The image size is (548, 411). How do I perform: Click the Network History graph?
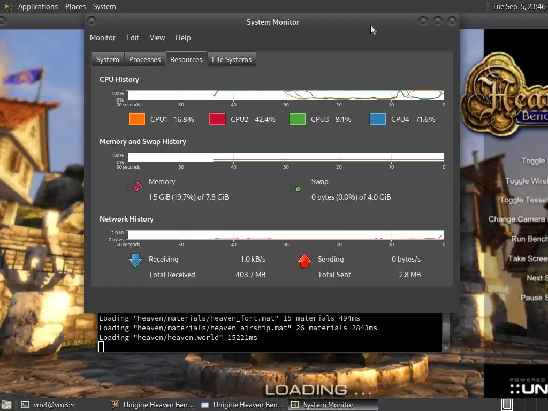pyautogui.click(x=286, y=235)
